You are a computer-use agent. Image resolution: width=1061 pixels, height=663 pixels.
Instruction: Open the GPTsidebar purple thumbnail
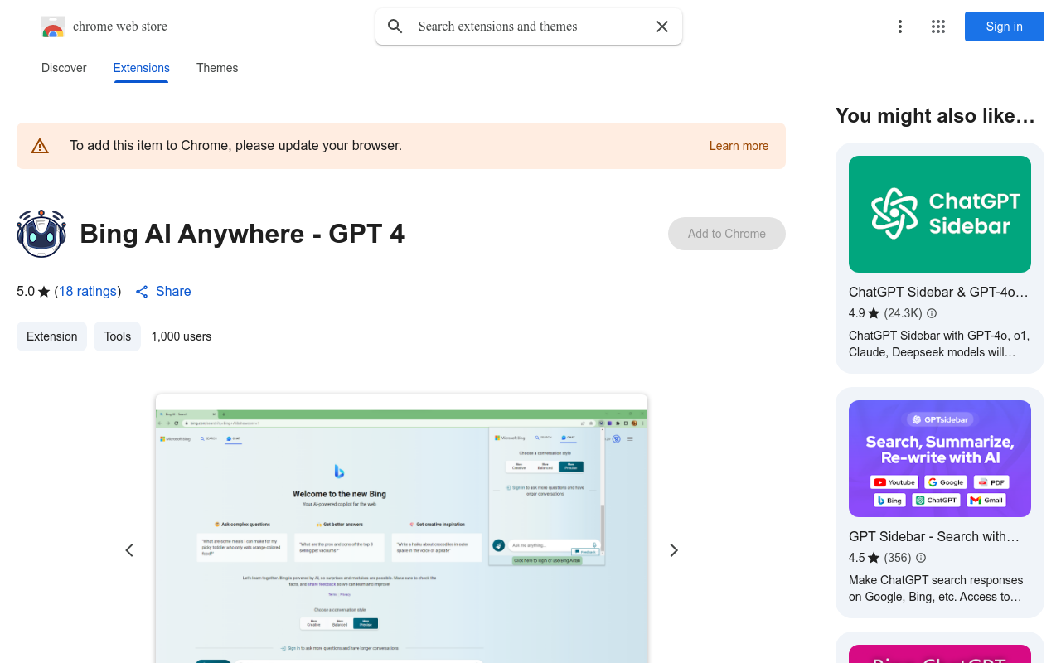pyautogui.click(x=940, y=458)
